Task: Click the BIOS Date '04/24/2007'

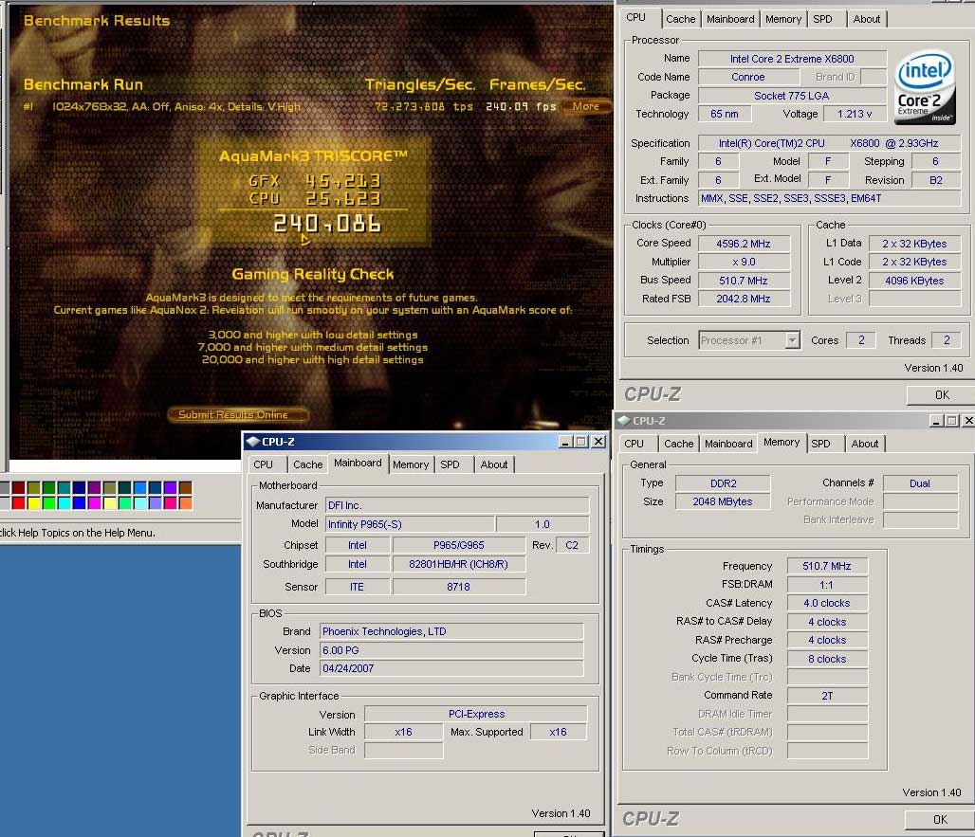Action: [451, 668]
